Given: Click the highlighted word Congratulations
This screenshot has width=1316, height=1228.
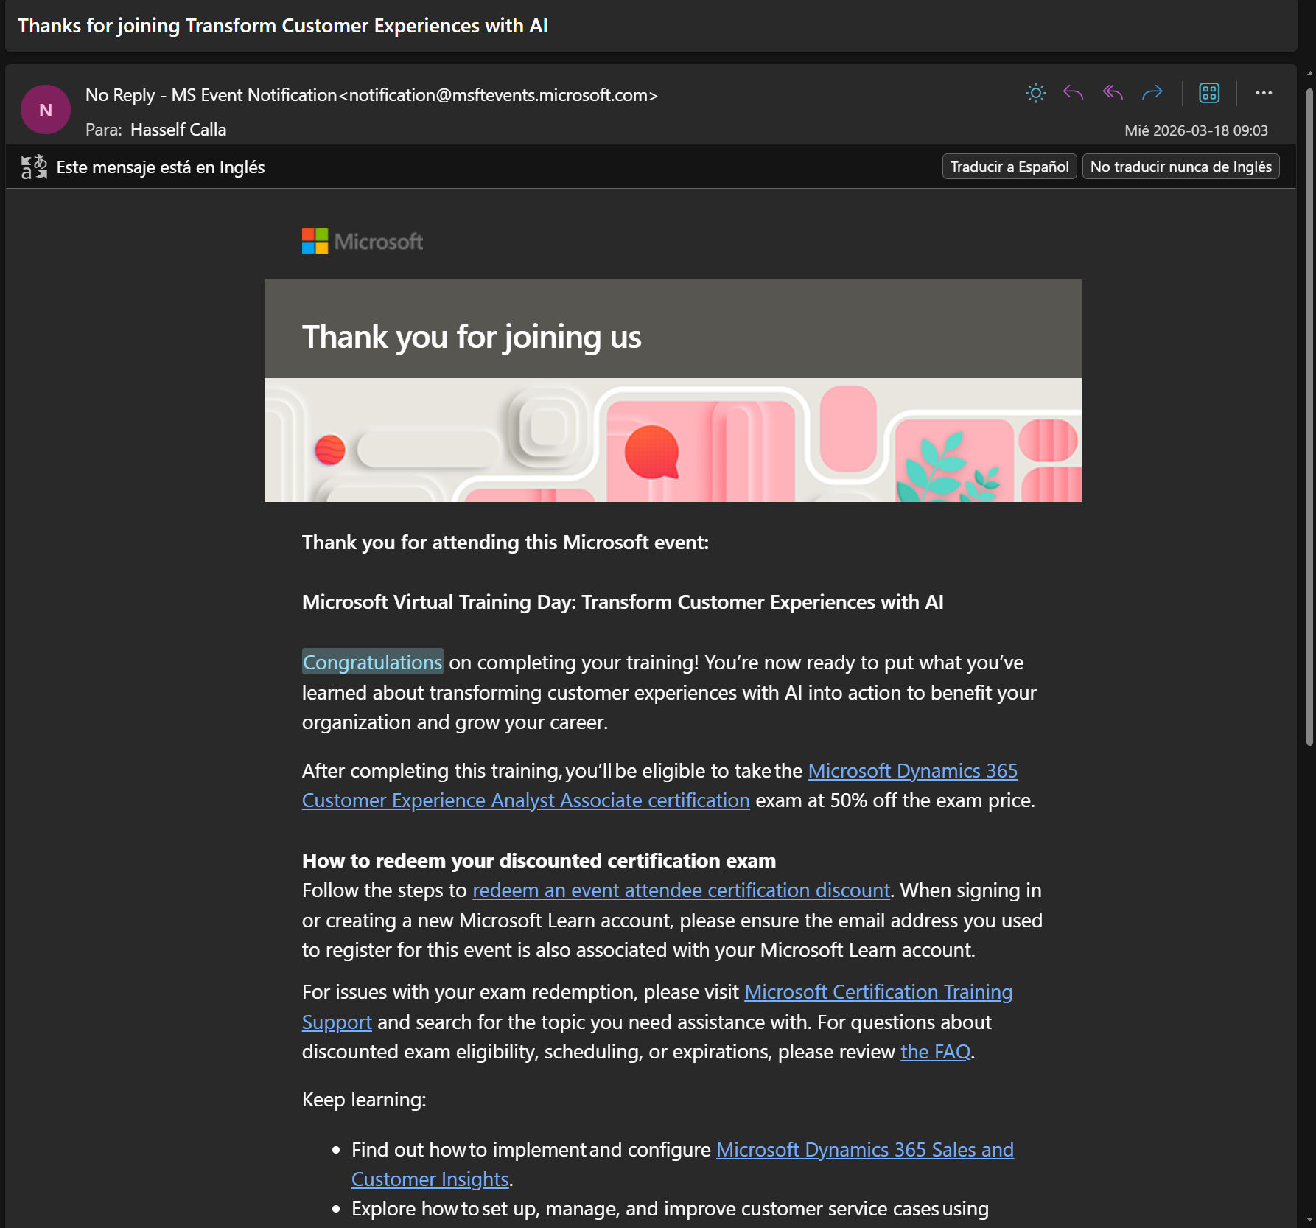Looking at the screenshot, I should tap(371, 661).
